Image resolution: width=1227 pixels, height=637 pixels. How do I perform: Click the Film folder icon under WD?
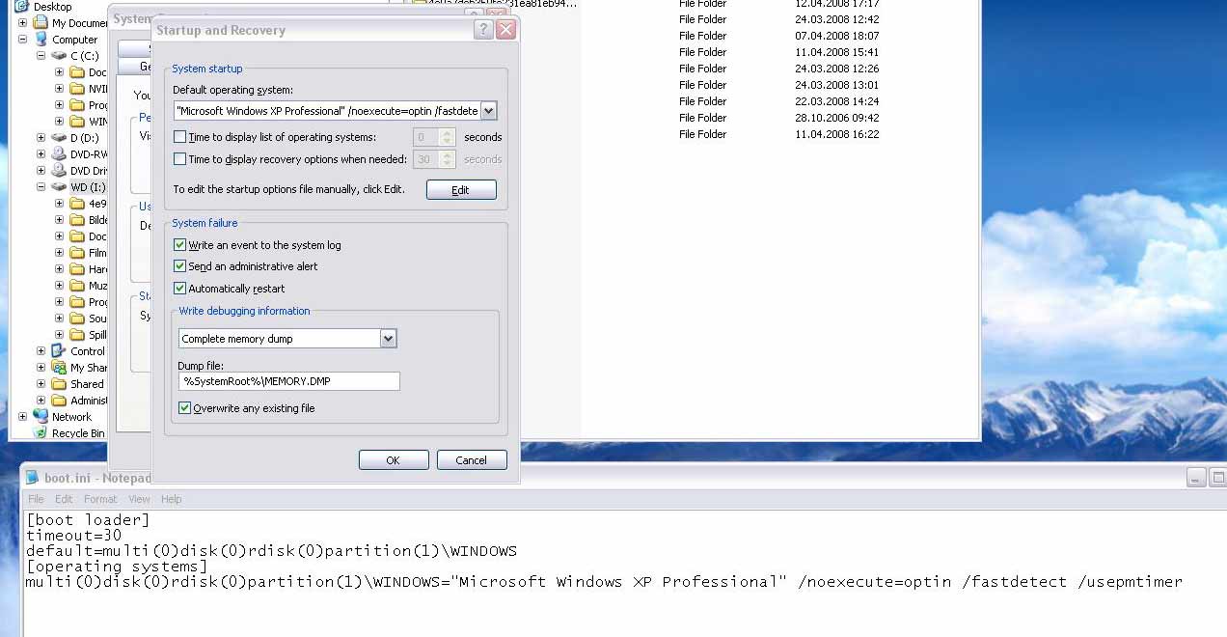tap(77, 253)
